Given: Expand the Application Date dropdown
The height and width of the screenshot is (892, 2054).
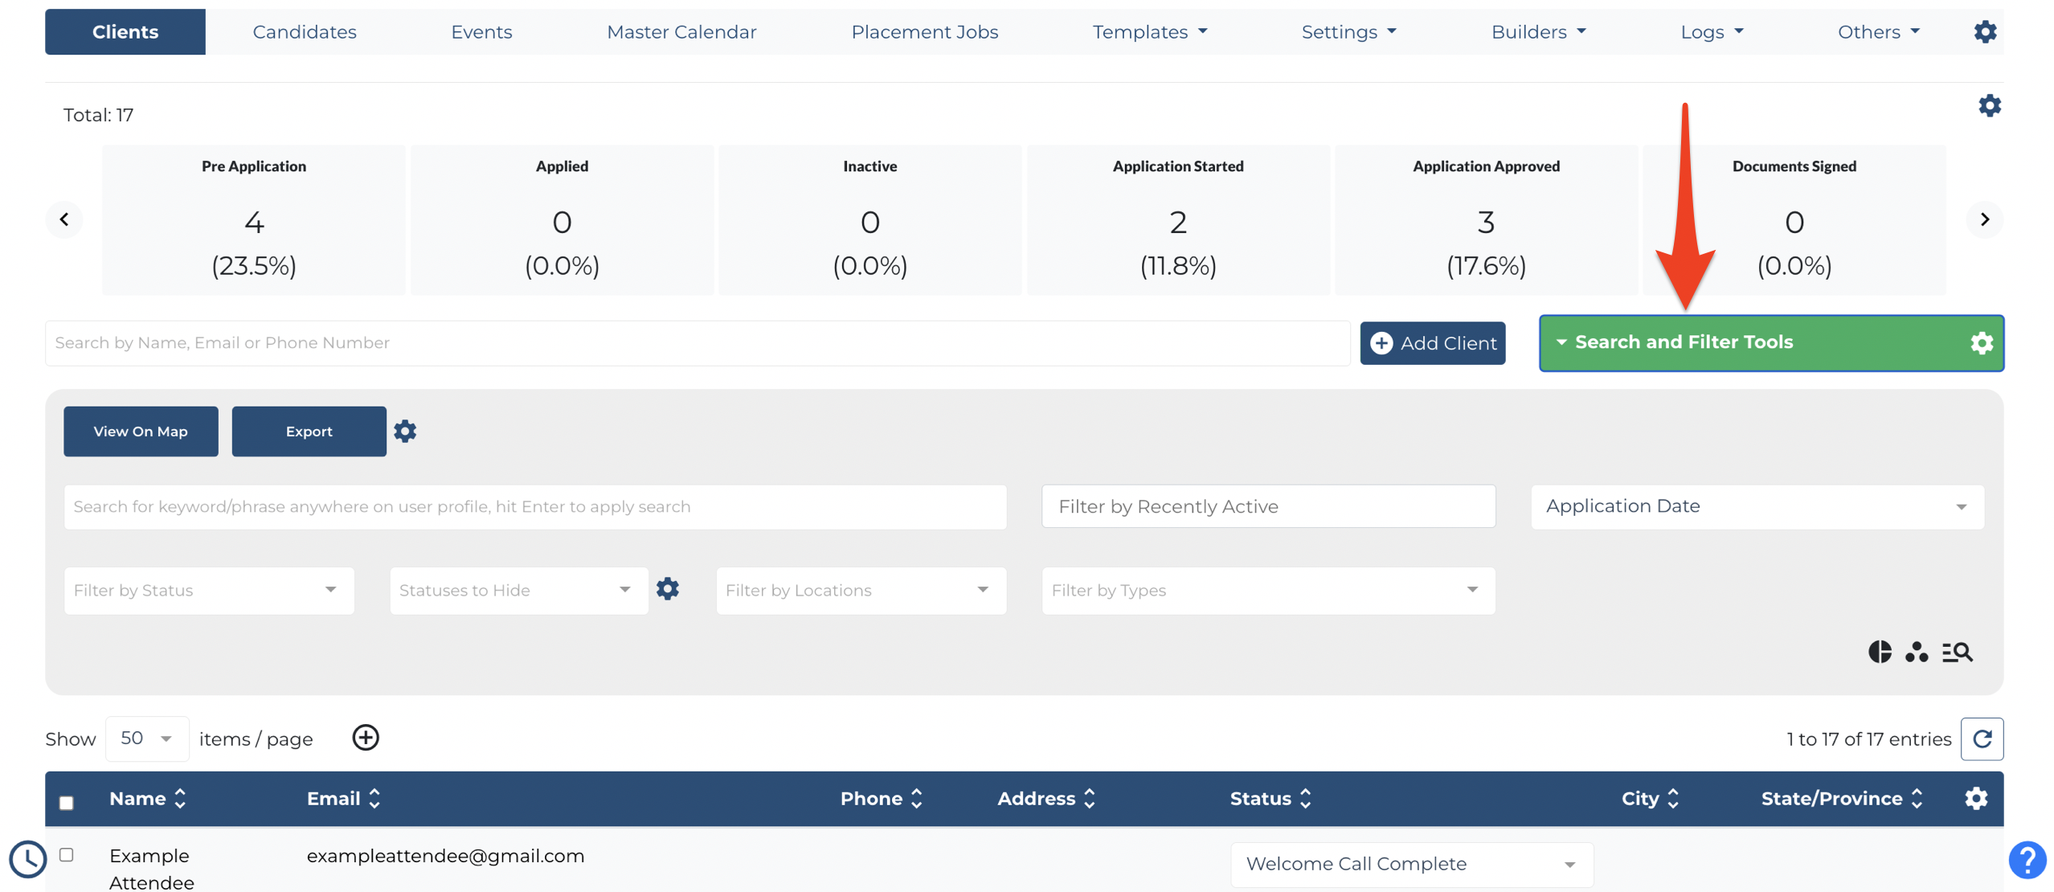Looking at the screenshot, I should click(x=1757, y=506).
